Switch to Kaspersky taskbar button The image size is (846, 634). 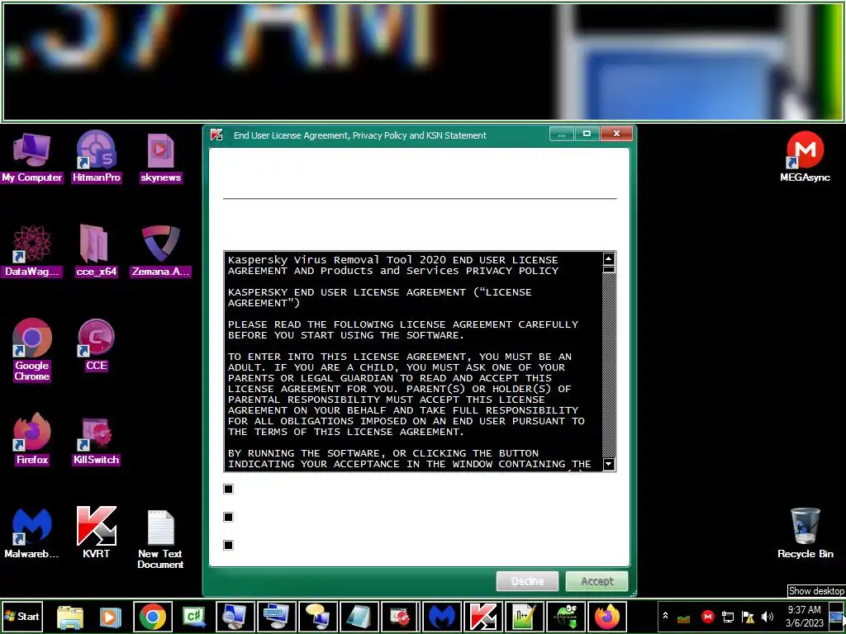483,617
